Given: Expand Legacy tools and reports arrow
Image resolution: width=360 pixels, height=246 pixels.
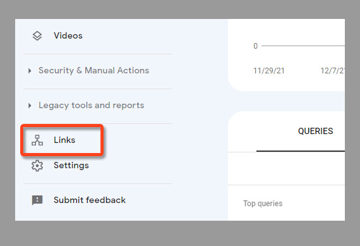Looking at the screenshot, I should tap(30, 106).
